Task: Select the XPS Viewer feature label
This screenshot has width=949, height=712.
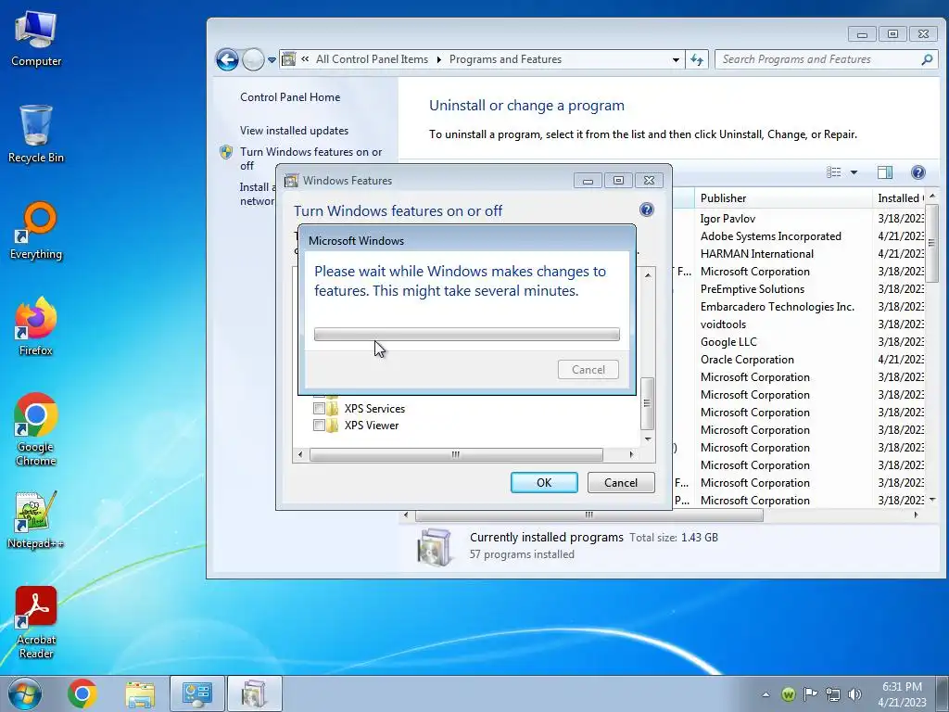Action: pyautogui.click(x=372, y=426)
